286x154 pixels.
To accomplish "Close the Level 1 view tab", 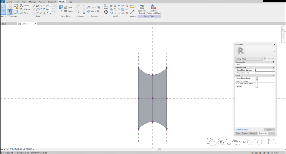I will pos(35,24).
